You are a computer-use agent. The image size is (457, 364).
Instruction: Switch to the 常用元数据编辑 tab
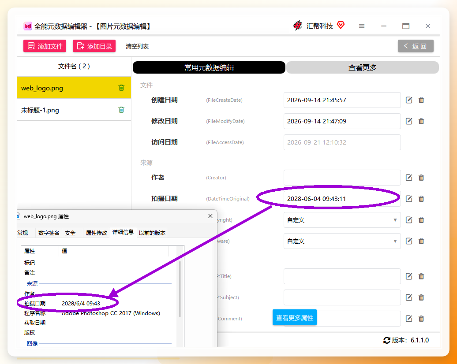coord(209,67)
